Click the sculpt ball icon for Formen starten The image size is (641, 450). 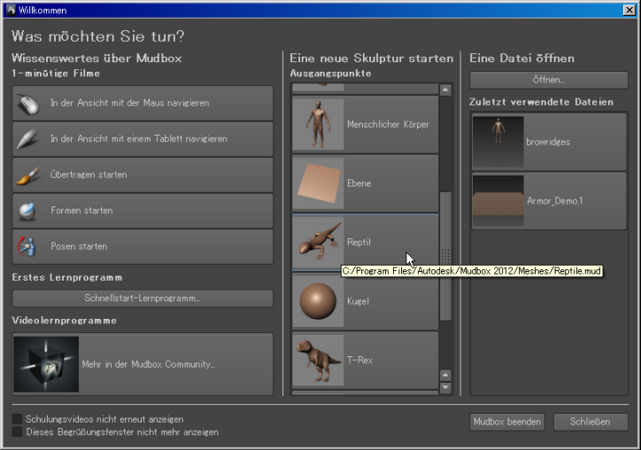pos(27,211)
